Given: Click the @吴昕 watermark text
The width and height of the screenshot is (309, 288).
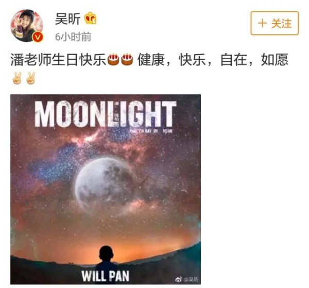Looking at the screenshot, I should tap(191, 280).
